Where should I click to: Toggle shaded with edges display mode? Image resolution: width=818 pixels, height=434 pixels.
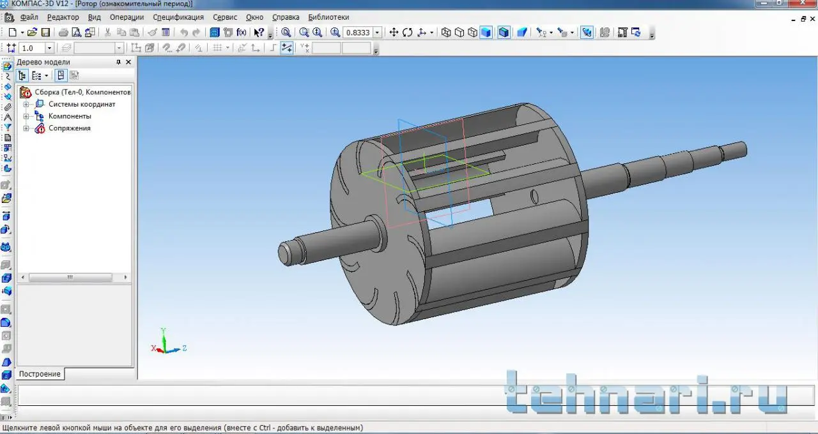[x=504, y=32]
